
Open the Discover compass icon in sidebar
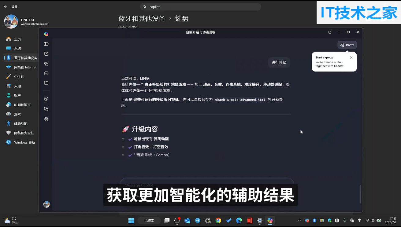click(46, 99)
